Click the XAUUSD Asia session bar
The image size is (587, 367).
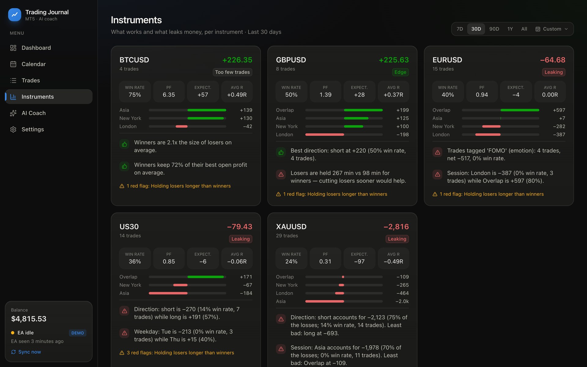click(x=344, y=301)
